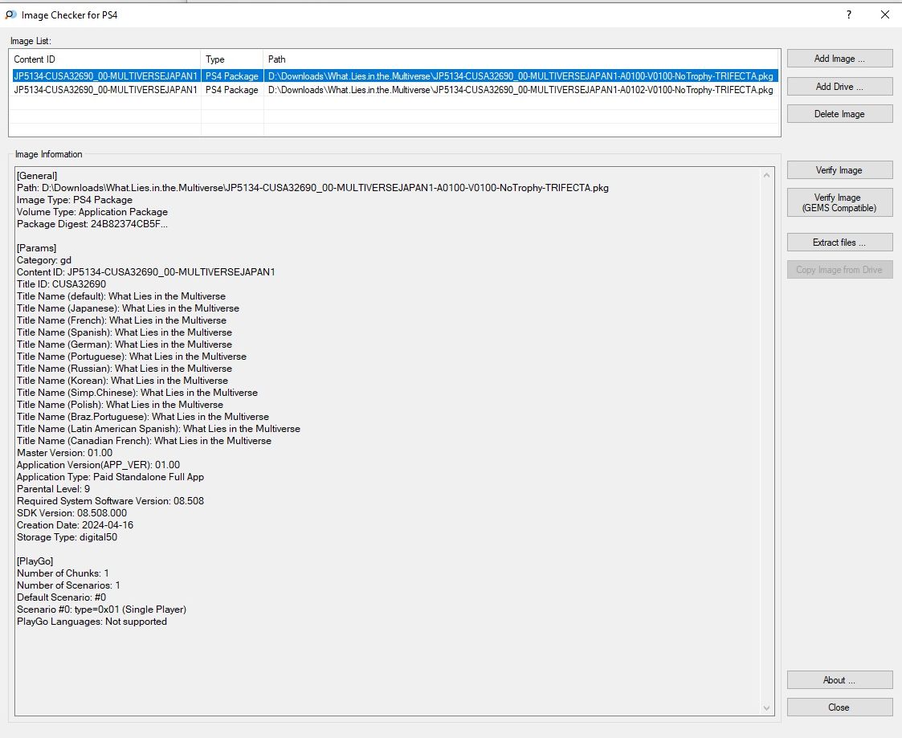Screen dimensions: 902x738
Task: Click the Required System Software Version line
Action: [111, 501]
